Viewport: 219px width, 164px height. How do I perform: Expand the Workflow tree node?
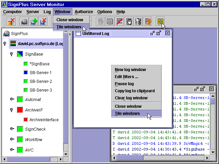[x=12, y=139]
